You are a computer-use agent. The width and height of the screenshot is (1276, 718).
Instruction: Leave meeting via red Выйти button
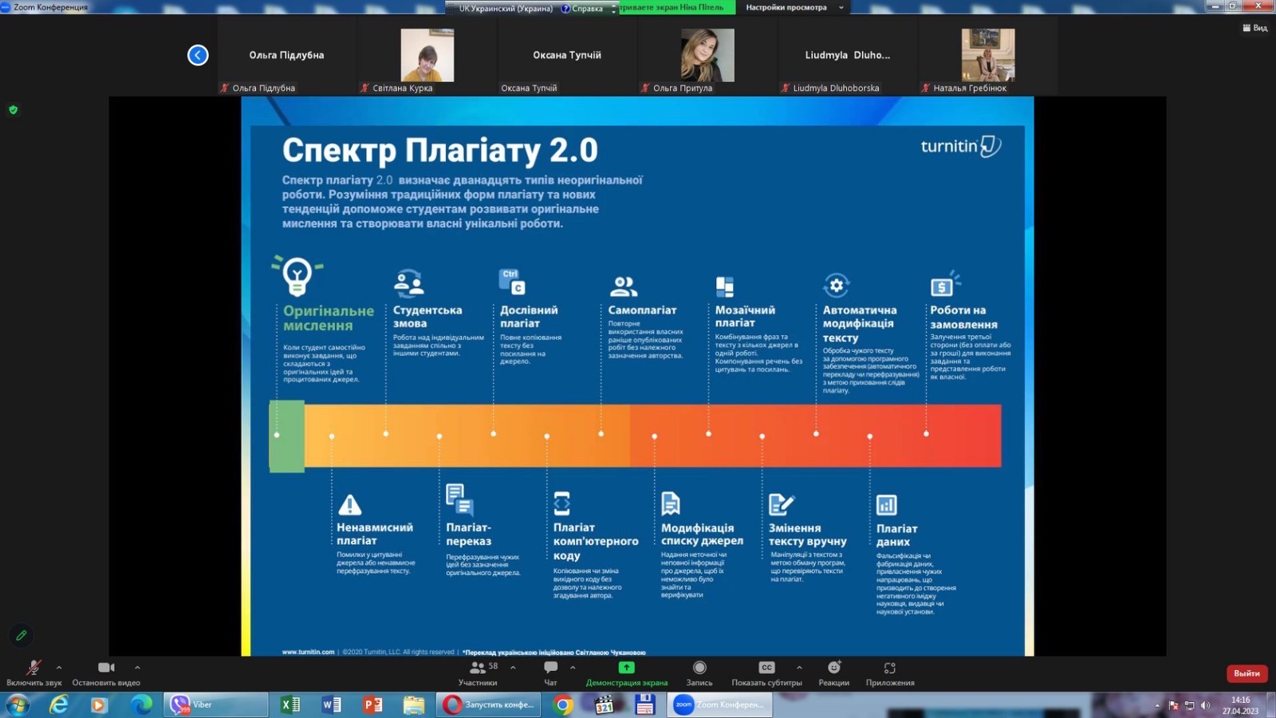tap(1246, 673)
